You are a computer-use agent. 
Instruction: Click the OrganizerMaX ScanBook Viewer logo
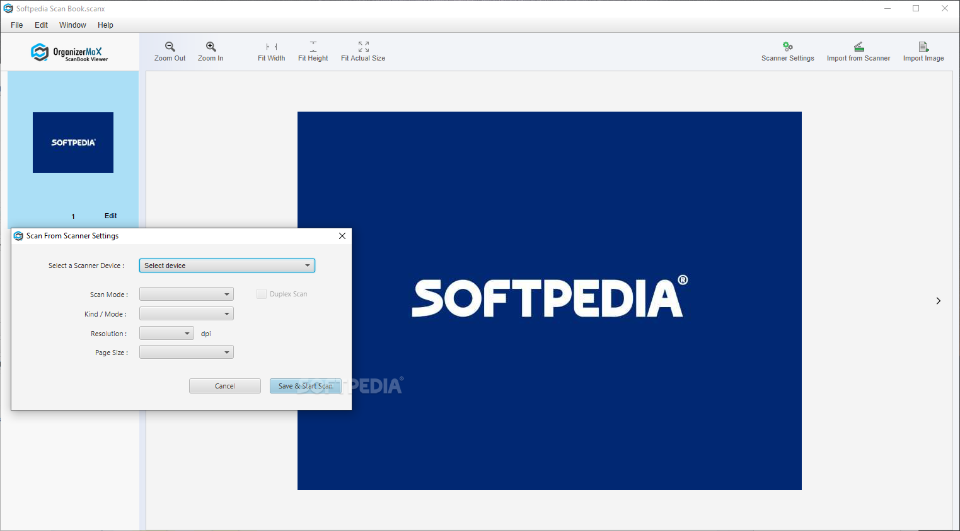[69, 52]
